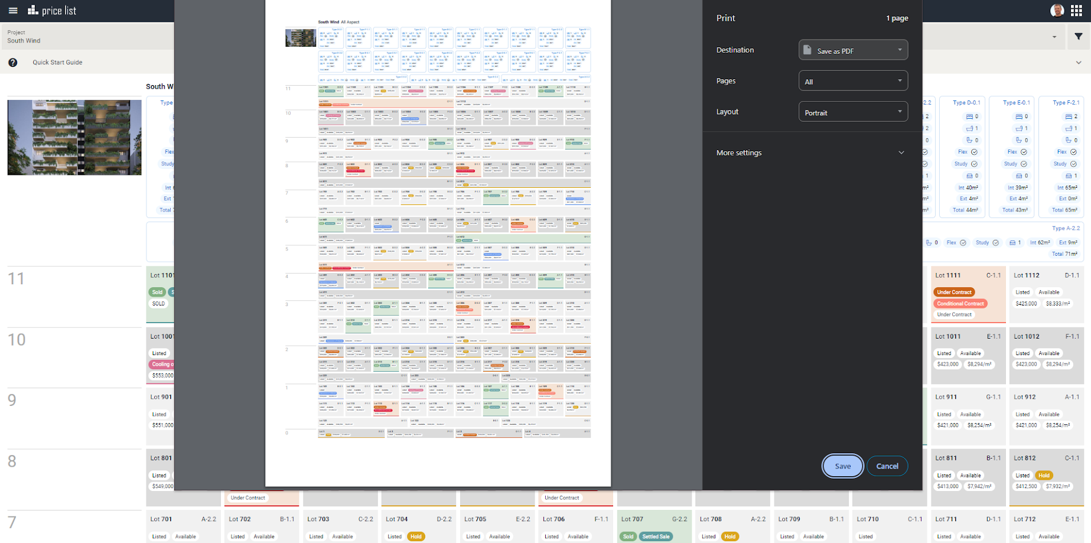This screenshot has width=1091, height=543.
Task: Click the building photo thumbnail in the sidebar
Action: pos(74,137)
